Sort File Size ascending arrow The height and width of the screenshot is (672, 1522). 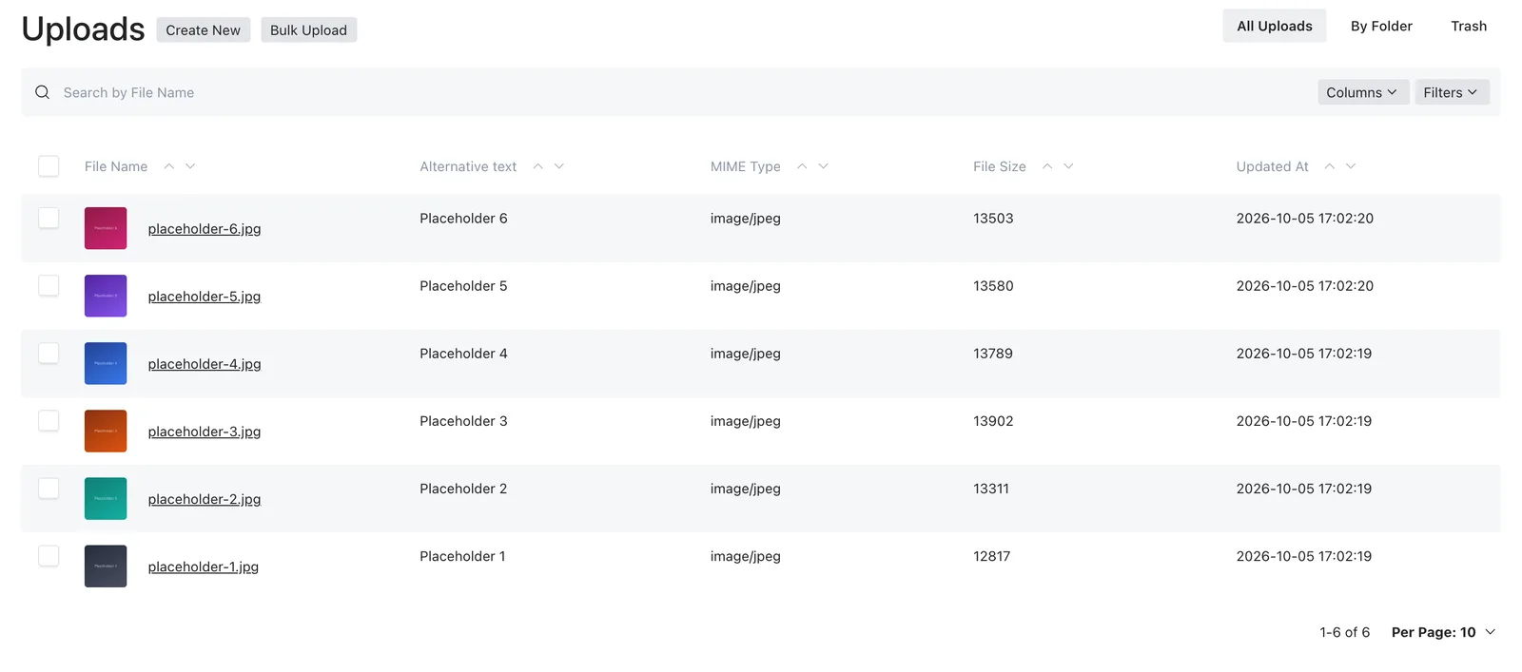pos(1047,166)
